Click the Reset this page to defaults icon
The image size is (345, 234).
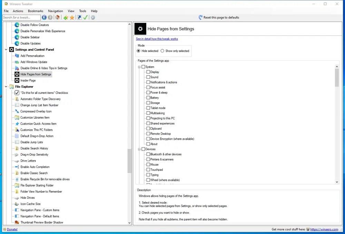[x=200, y=17]
